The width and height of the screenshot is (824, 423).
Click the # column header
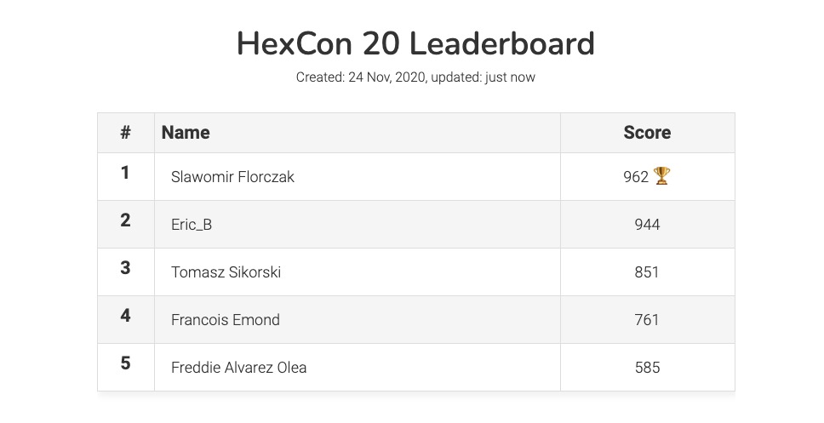click(125, 132)
